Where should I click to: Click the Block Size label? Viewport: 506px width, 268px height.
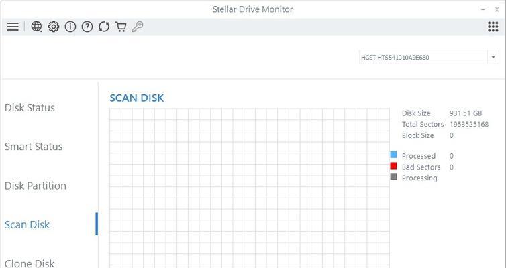coord(418,135)
